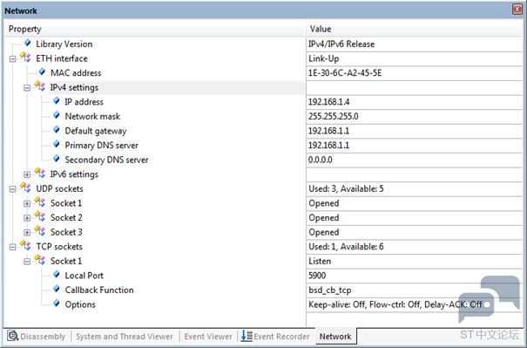Collapse the IPv4 settings node
527x348 pixels.
click(x=27, y=88)
